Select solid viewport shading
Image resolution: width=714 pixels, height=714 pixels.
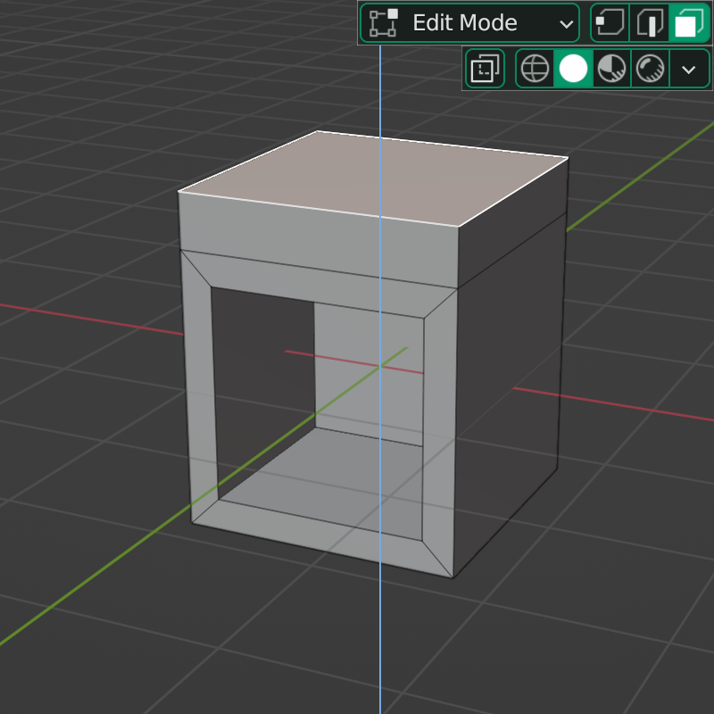coord(573,69)
